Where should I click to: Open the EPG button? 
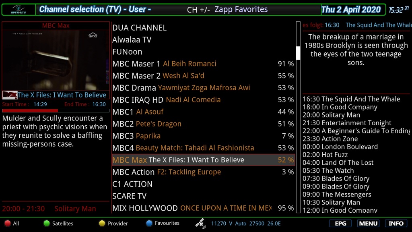[x=340, y=223]
